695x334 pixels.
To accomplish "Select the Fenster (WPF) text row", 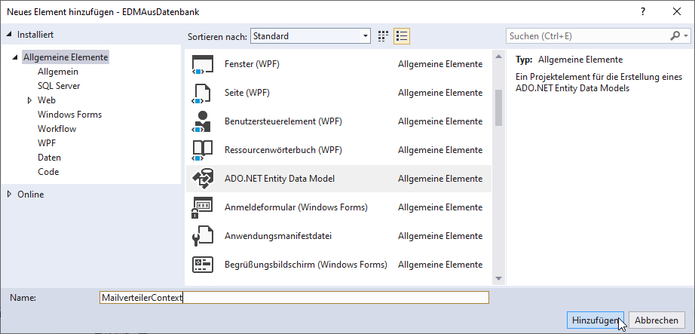I will pos(253,64).
